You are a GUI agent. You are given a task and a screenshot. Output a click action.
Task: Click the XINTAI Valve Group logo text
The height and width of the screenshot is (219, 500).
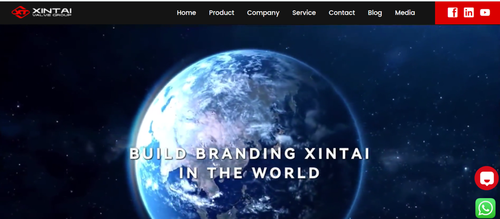click(x=52, y=12)
